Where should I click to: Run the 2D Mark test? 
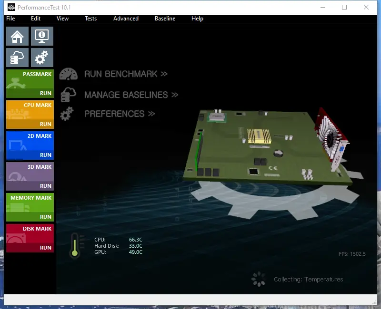pyautogui.click(x=30, y=155)
